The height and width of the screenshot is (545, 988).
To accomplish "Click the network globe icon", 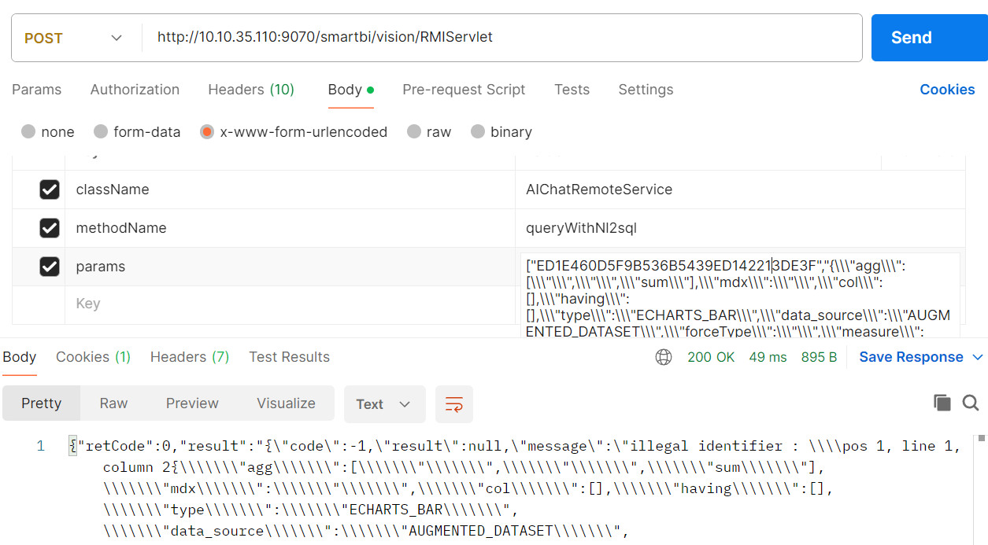I will 664,358.
